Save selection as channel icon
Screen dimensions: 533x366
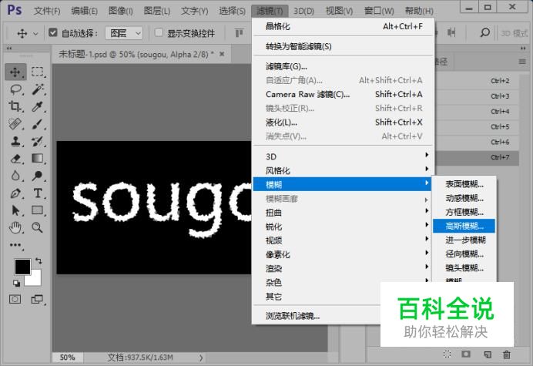pyautogui.click(x=466, y=354)
